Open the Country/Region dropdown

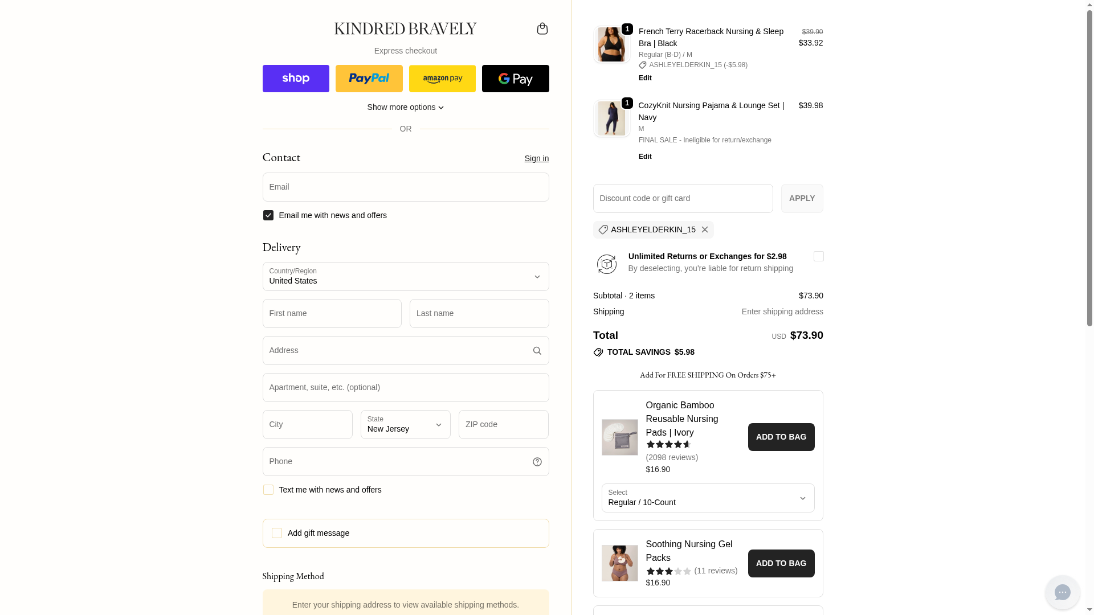point(406,277)
